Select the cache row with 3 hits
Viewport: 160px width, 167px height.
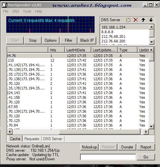78,70
